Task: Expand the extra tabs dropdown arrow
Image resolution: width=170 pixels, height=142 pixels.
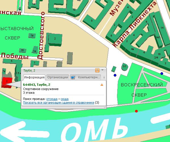Action: tap(104, 78)
